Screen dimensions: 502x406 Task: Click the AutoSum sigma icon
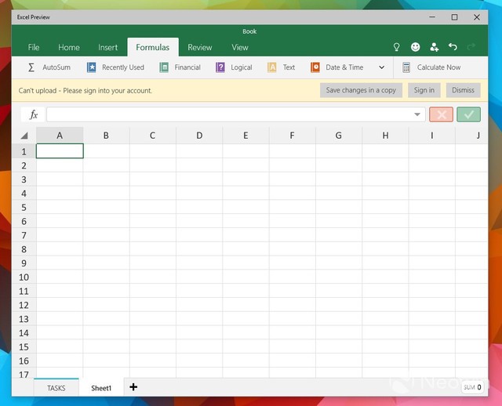31,67
